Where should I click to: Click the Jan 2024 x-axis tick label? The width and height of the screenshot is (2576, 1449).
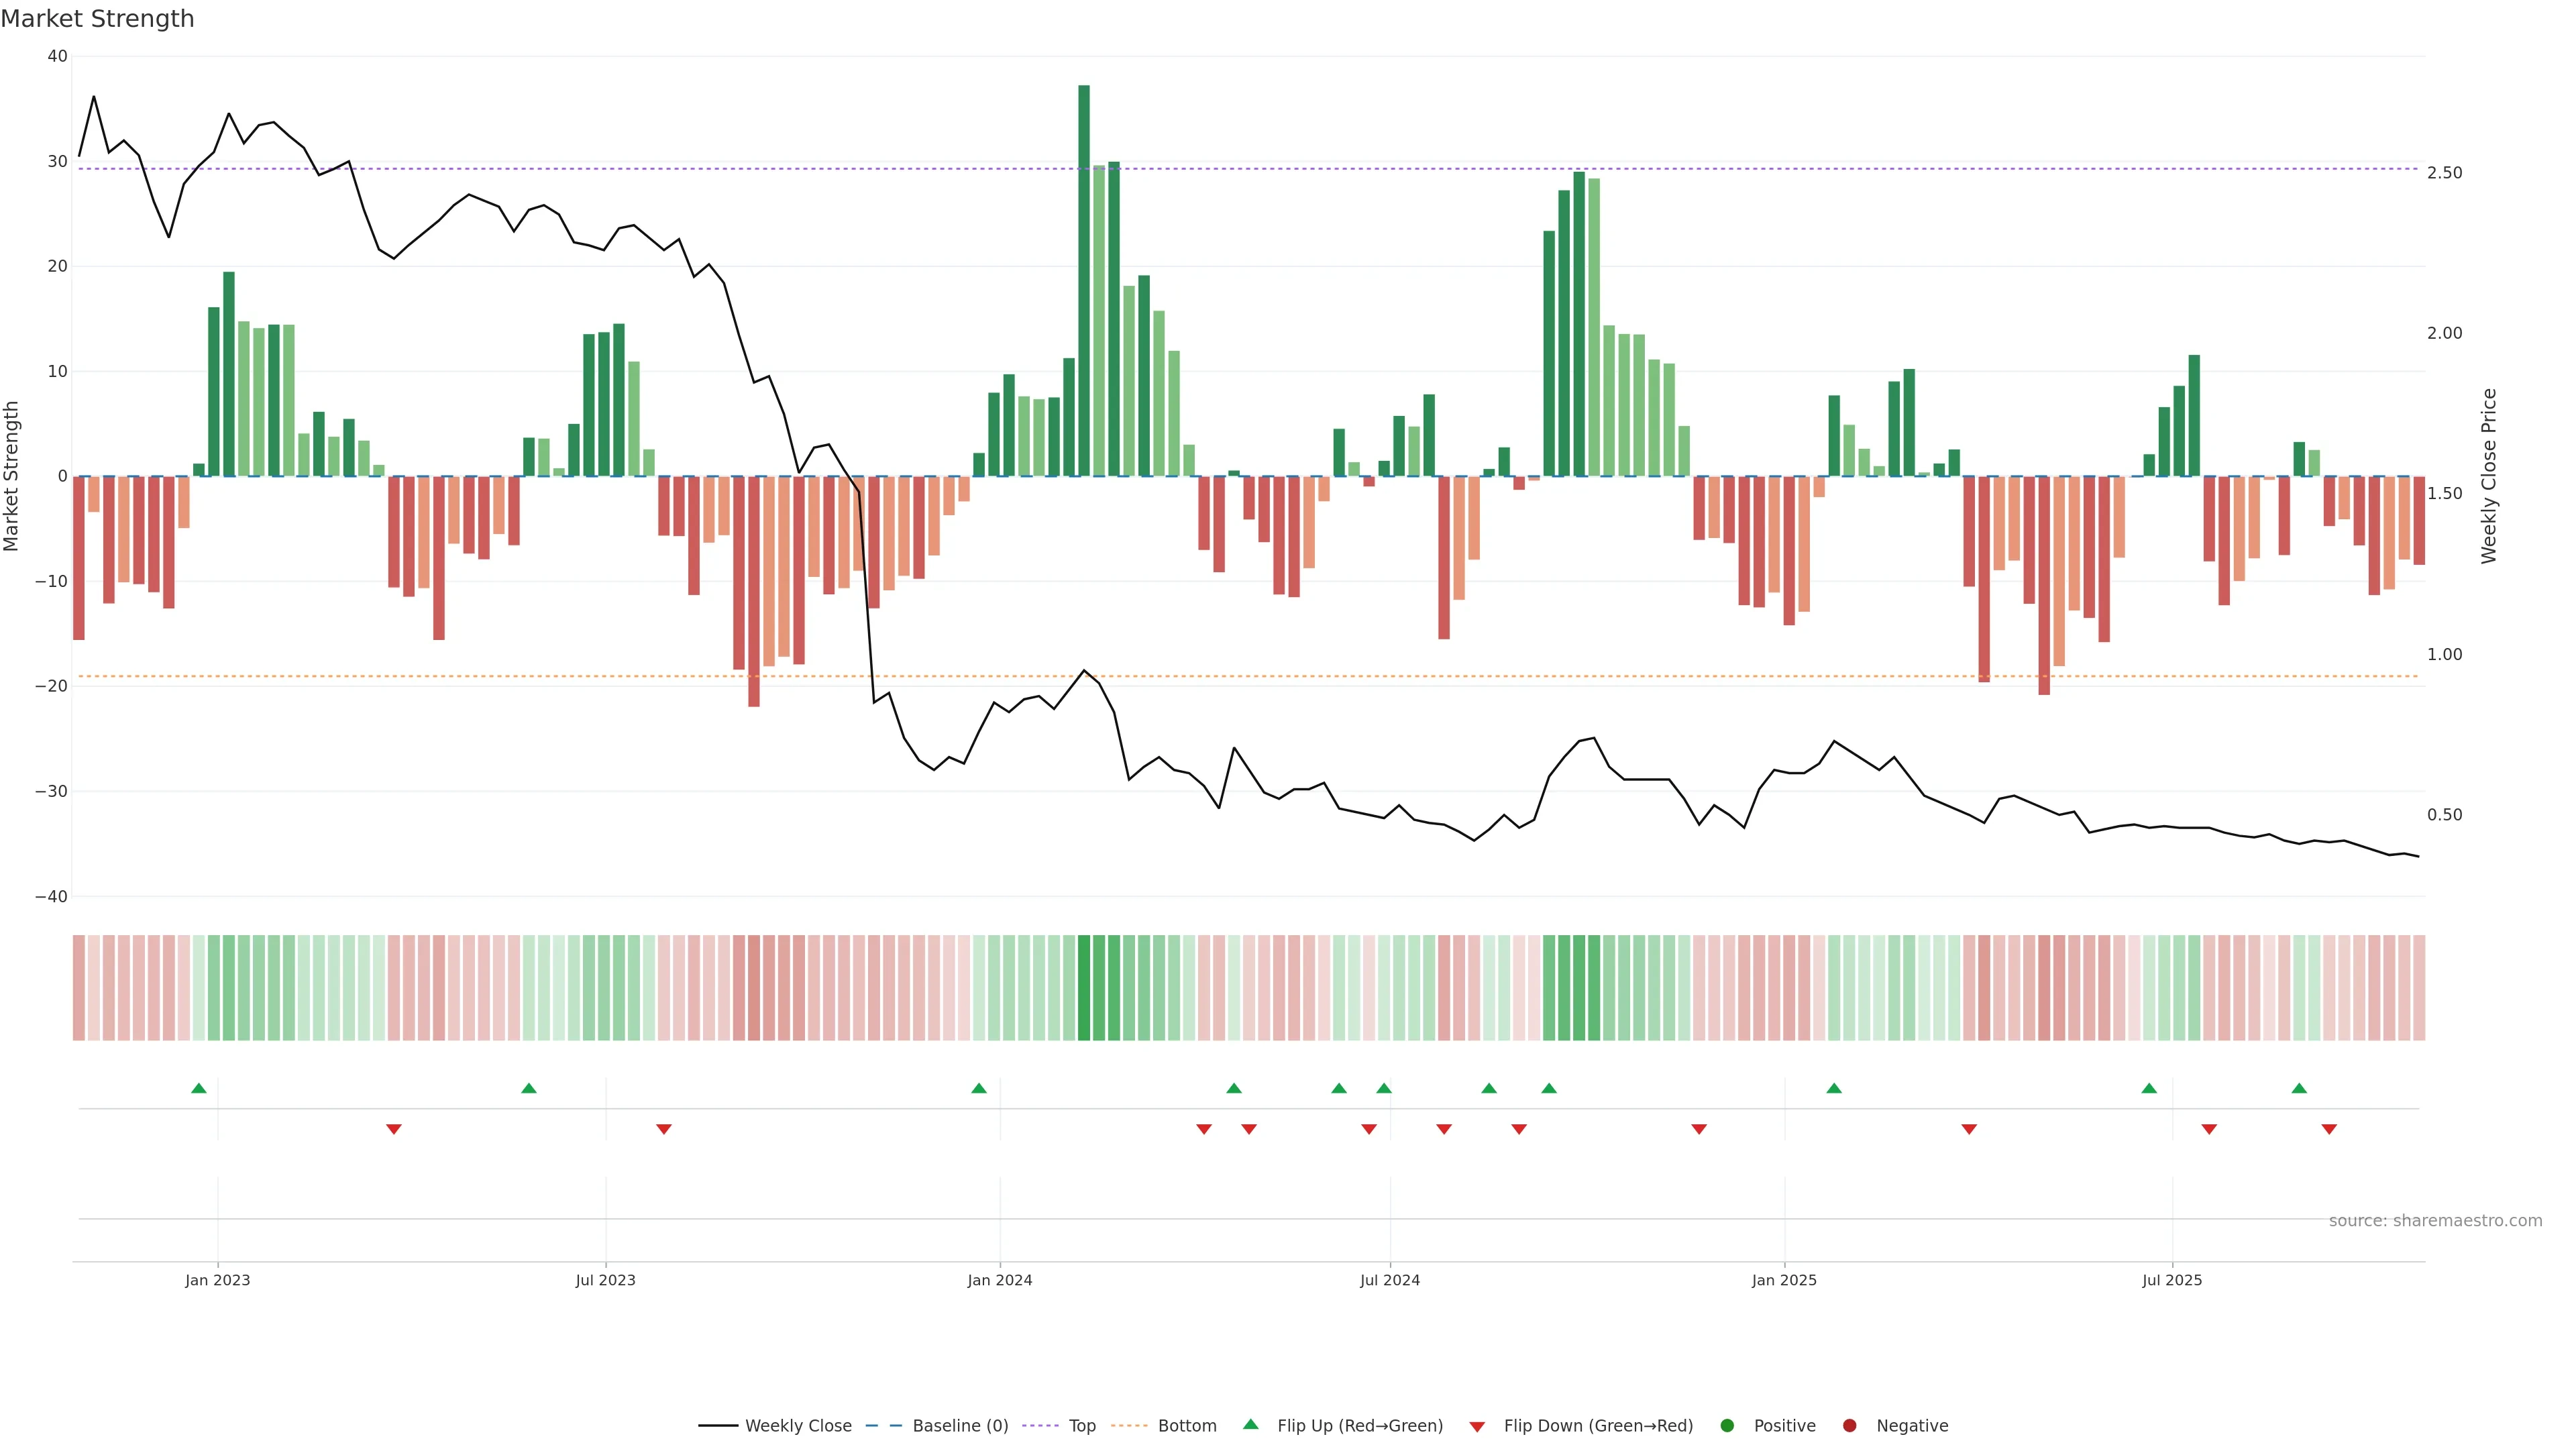pyautogui.click(x=999, y=1280)
